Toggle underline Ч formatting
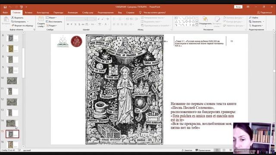The width and height of the screenshot is (276, 155). pos(75,24)
